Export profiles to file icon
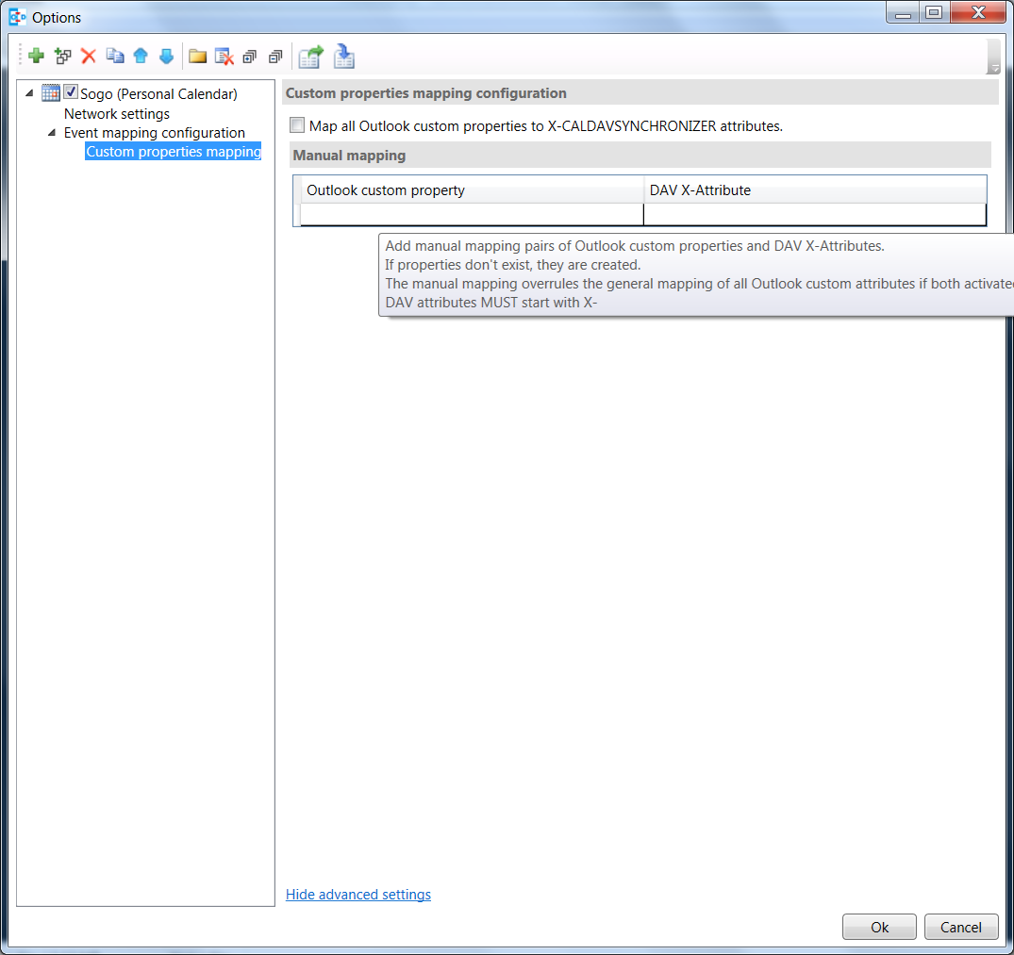1014x955 pixels. coord(311,57)
